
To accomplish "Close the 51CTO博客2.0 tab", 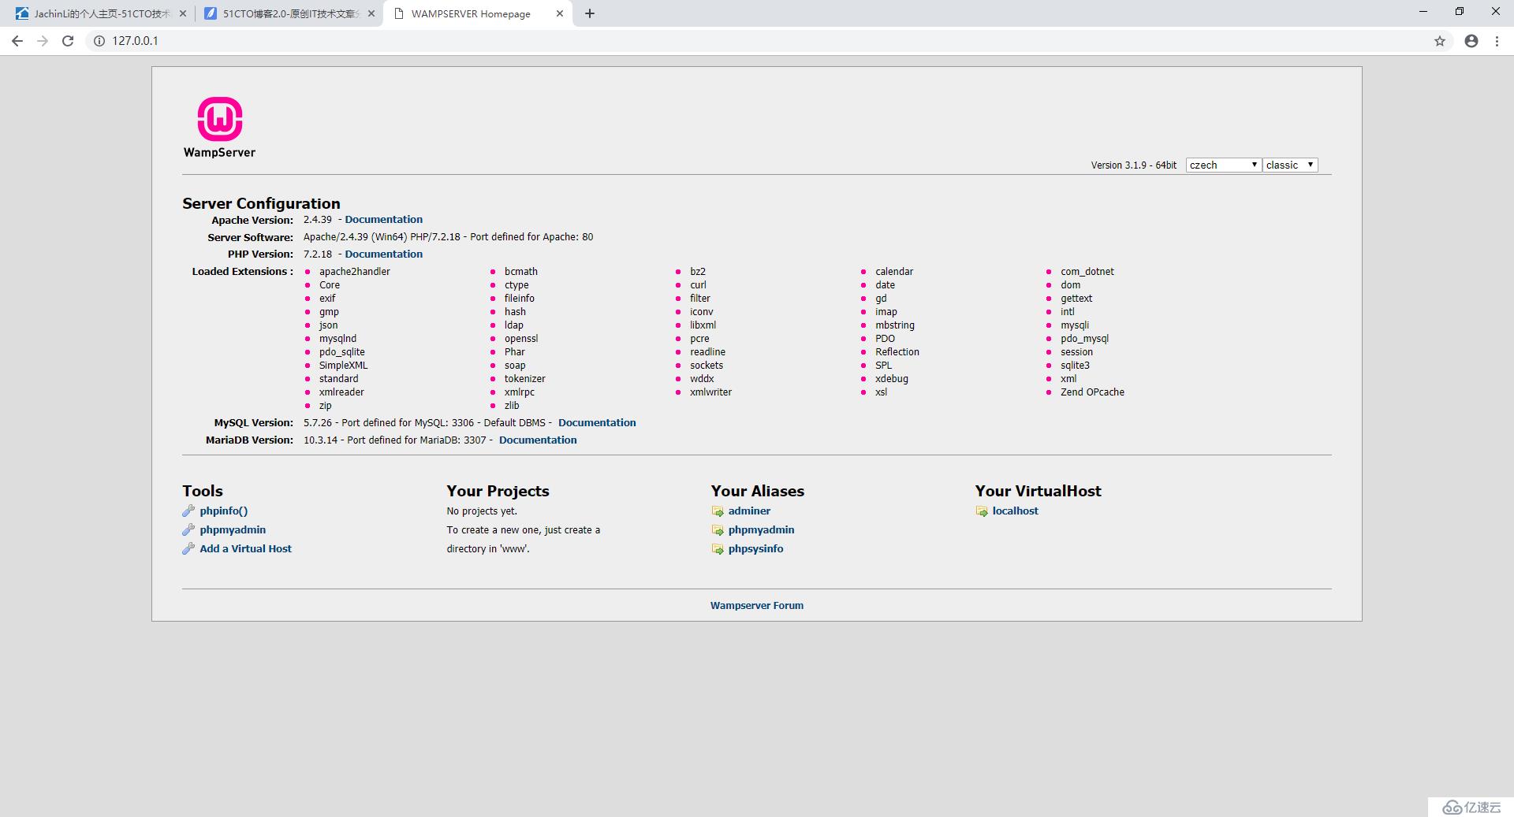I will coord(371,13).
